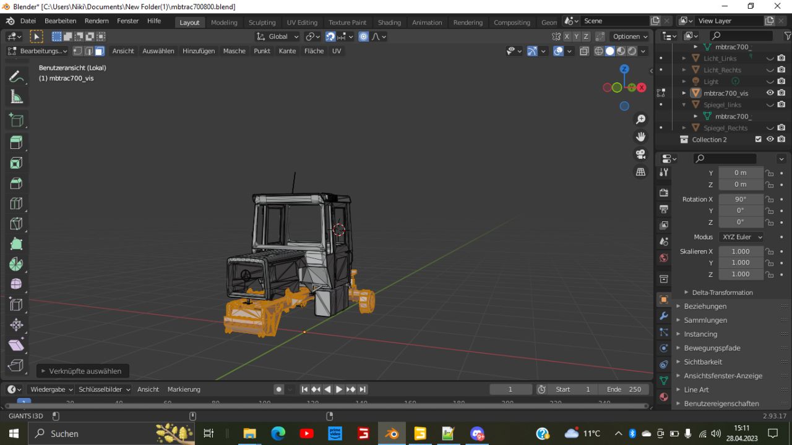The height and width of the screenshot is (445, 792).
Task: Select the Measure tool
Action: (x=17, y=97)
